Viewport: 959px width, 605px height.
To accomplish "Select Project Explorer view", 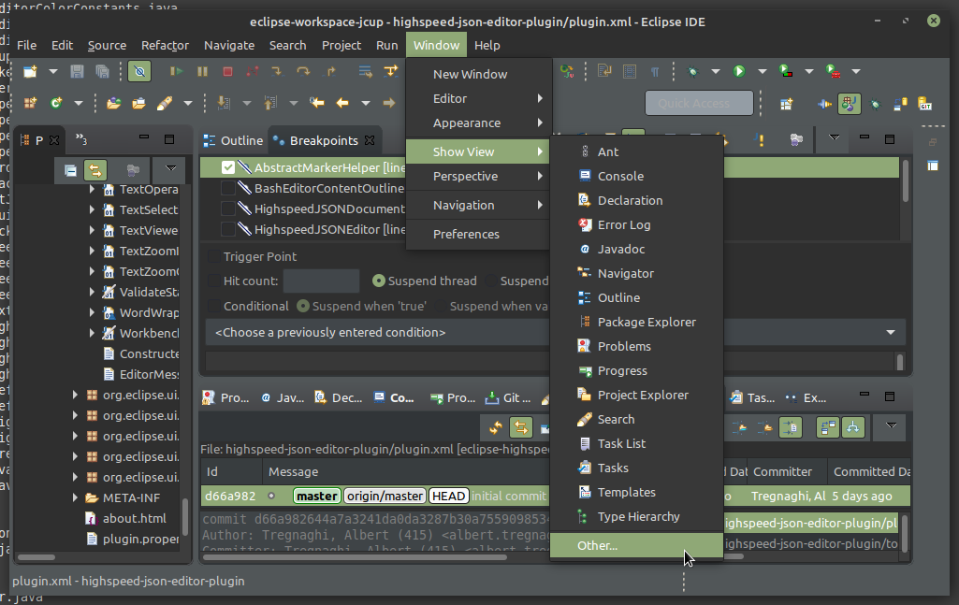I will [x=637, y=395].
